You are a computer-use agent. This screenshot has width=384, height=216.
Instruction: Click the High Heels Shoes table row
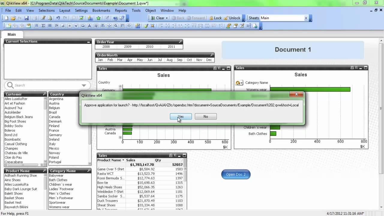coord(140,187)
